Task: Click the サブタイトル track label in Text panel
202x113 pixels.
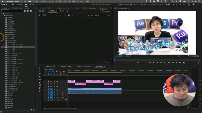Action: pyautogui.click(x=95, y=15)
